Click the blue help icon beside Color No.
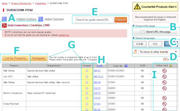Image resolution: width=180 pixels, height=111 pixels. pyautogui.click(x=126, y=66)
